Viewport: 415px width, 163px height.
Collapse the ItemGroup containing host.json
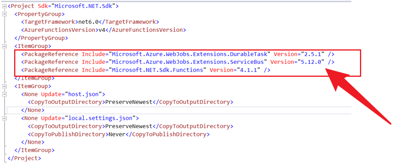click(4, 86)
